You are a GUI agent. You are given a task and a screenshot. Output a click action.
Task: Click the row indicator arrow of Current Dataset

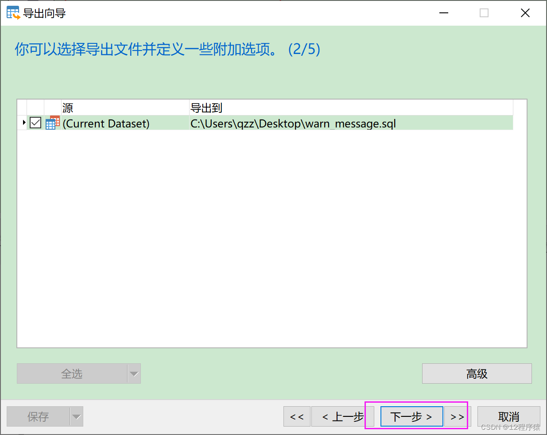tap(24, 123)
